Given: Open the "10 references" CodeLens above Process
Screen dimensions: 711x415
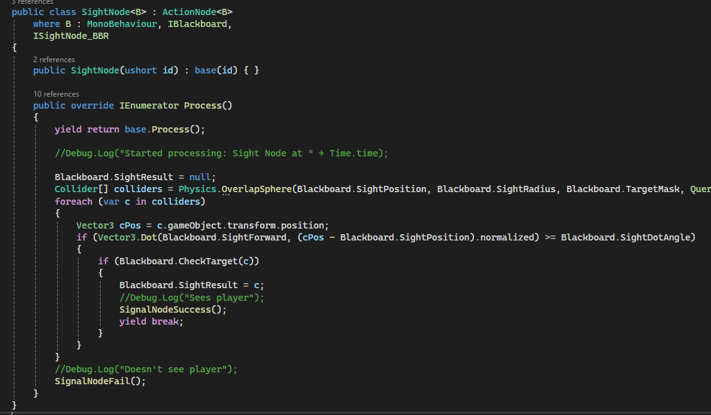Looking at the screenshot, I should [x=56, y=94].
